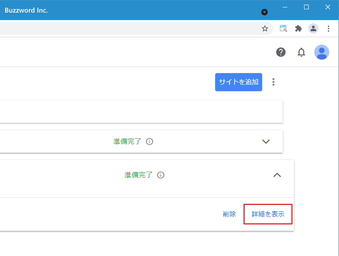Viewport: 339px width, 256px height.
Task: Show info for second 準備完了 status
Action: point(161,175)
